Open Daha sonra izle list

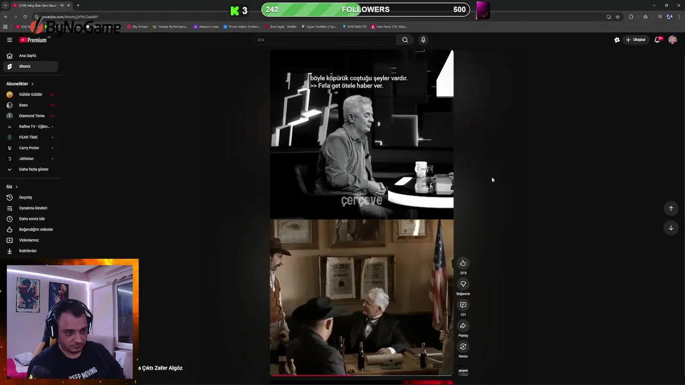click(x=29, y=219)
